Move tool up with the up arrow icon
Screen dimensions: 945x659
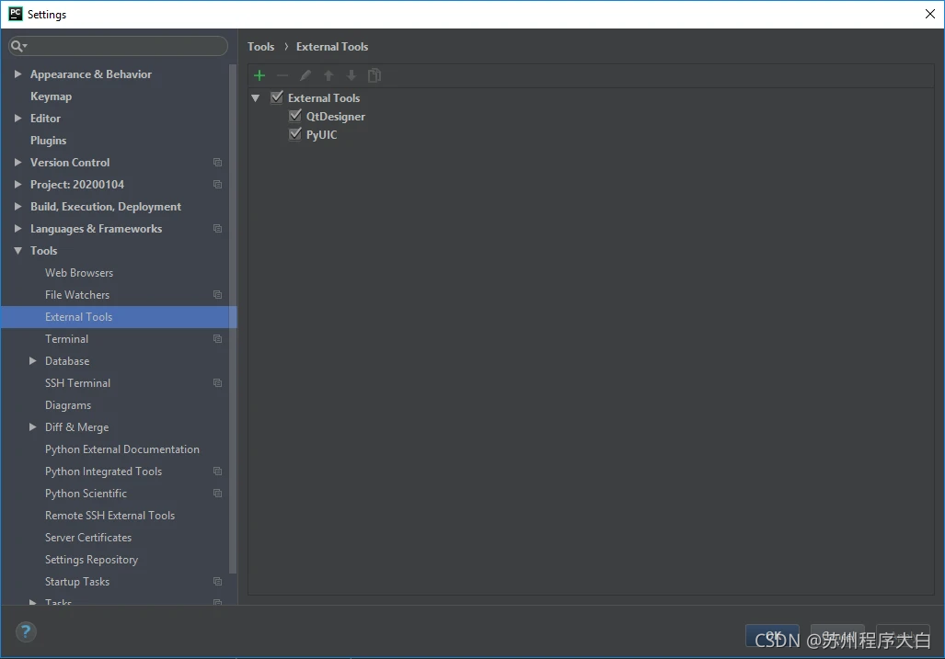(x=328, y=75)
